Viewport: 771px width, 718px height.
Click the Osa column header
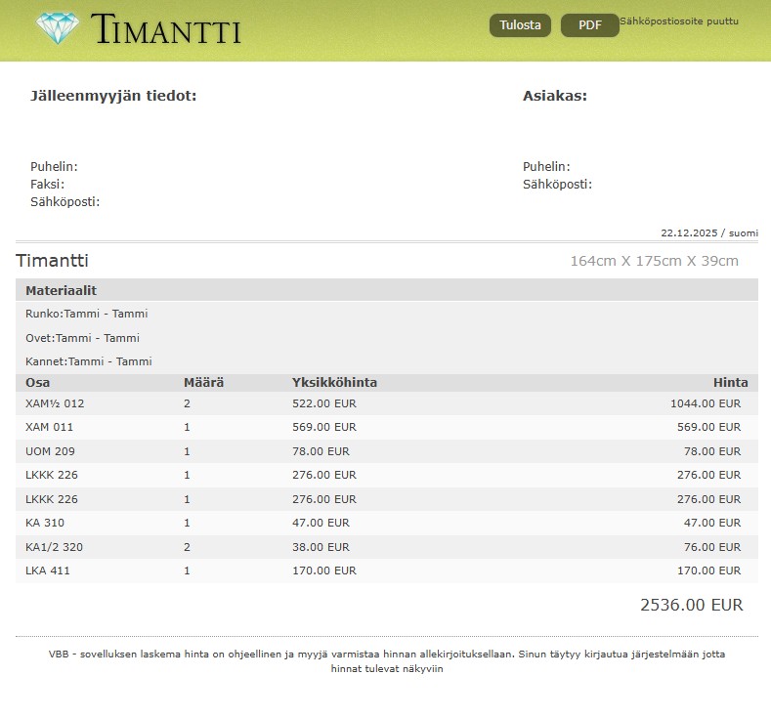(37, 383)
